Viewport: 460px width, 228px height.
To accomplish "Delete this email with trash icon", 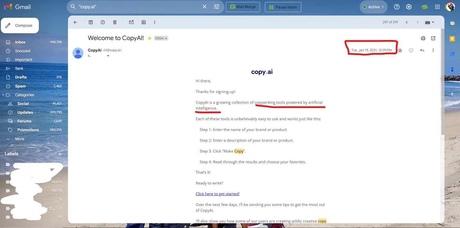I will 115,22.
